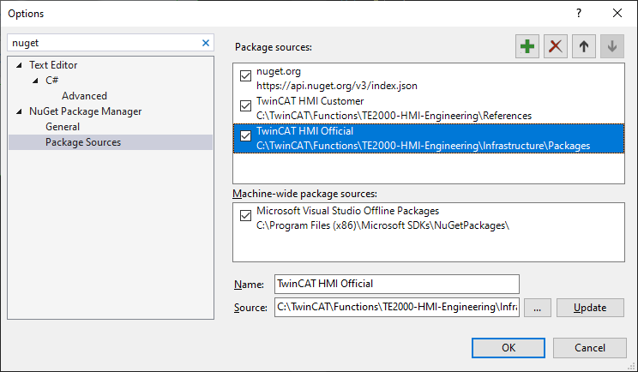Select the TwinCAT HMI Official list row name
The image size is (638, 372).
304,131
